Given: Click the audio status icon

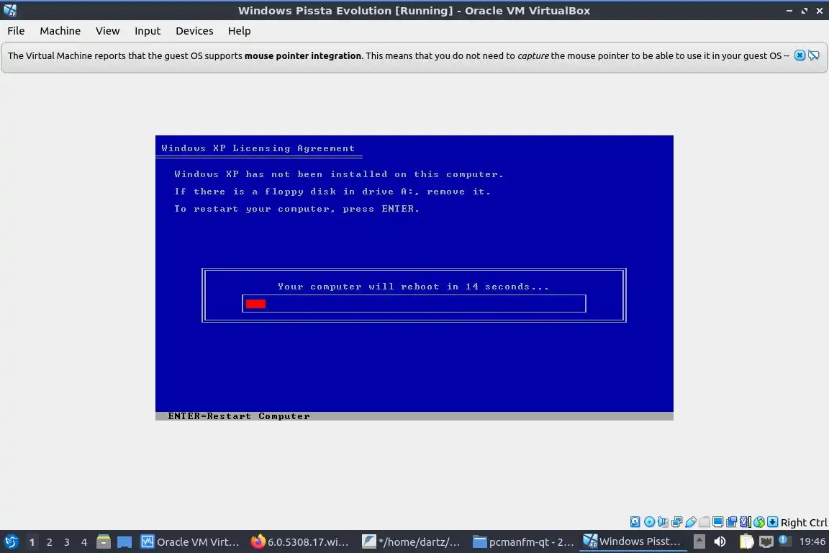Looking at the screenshot, I should [x=663, y=522].
